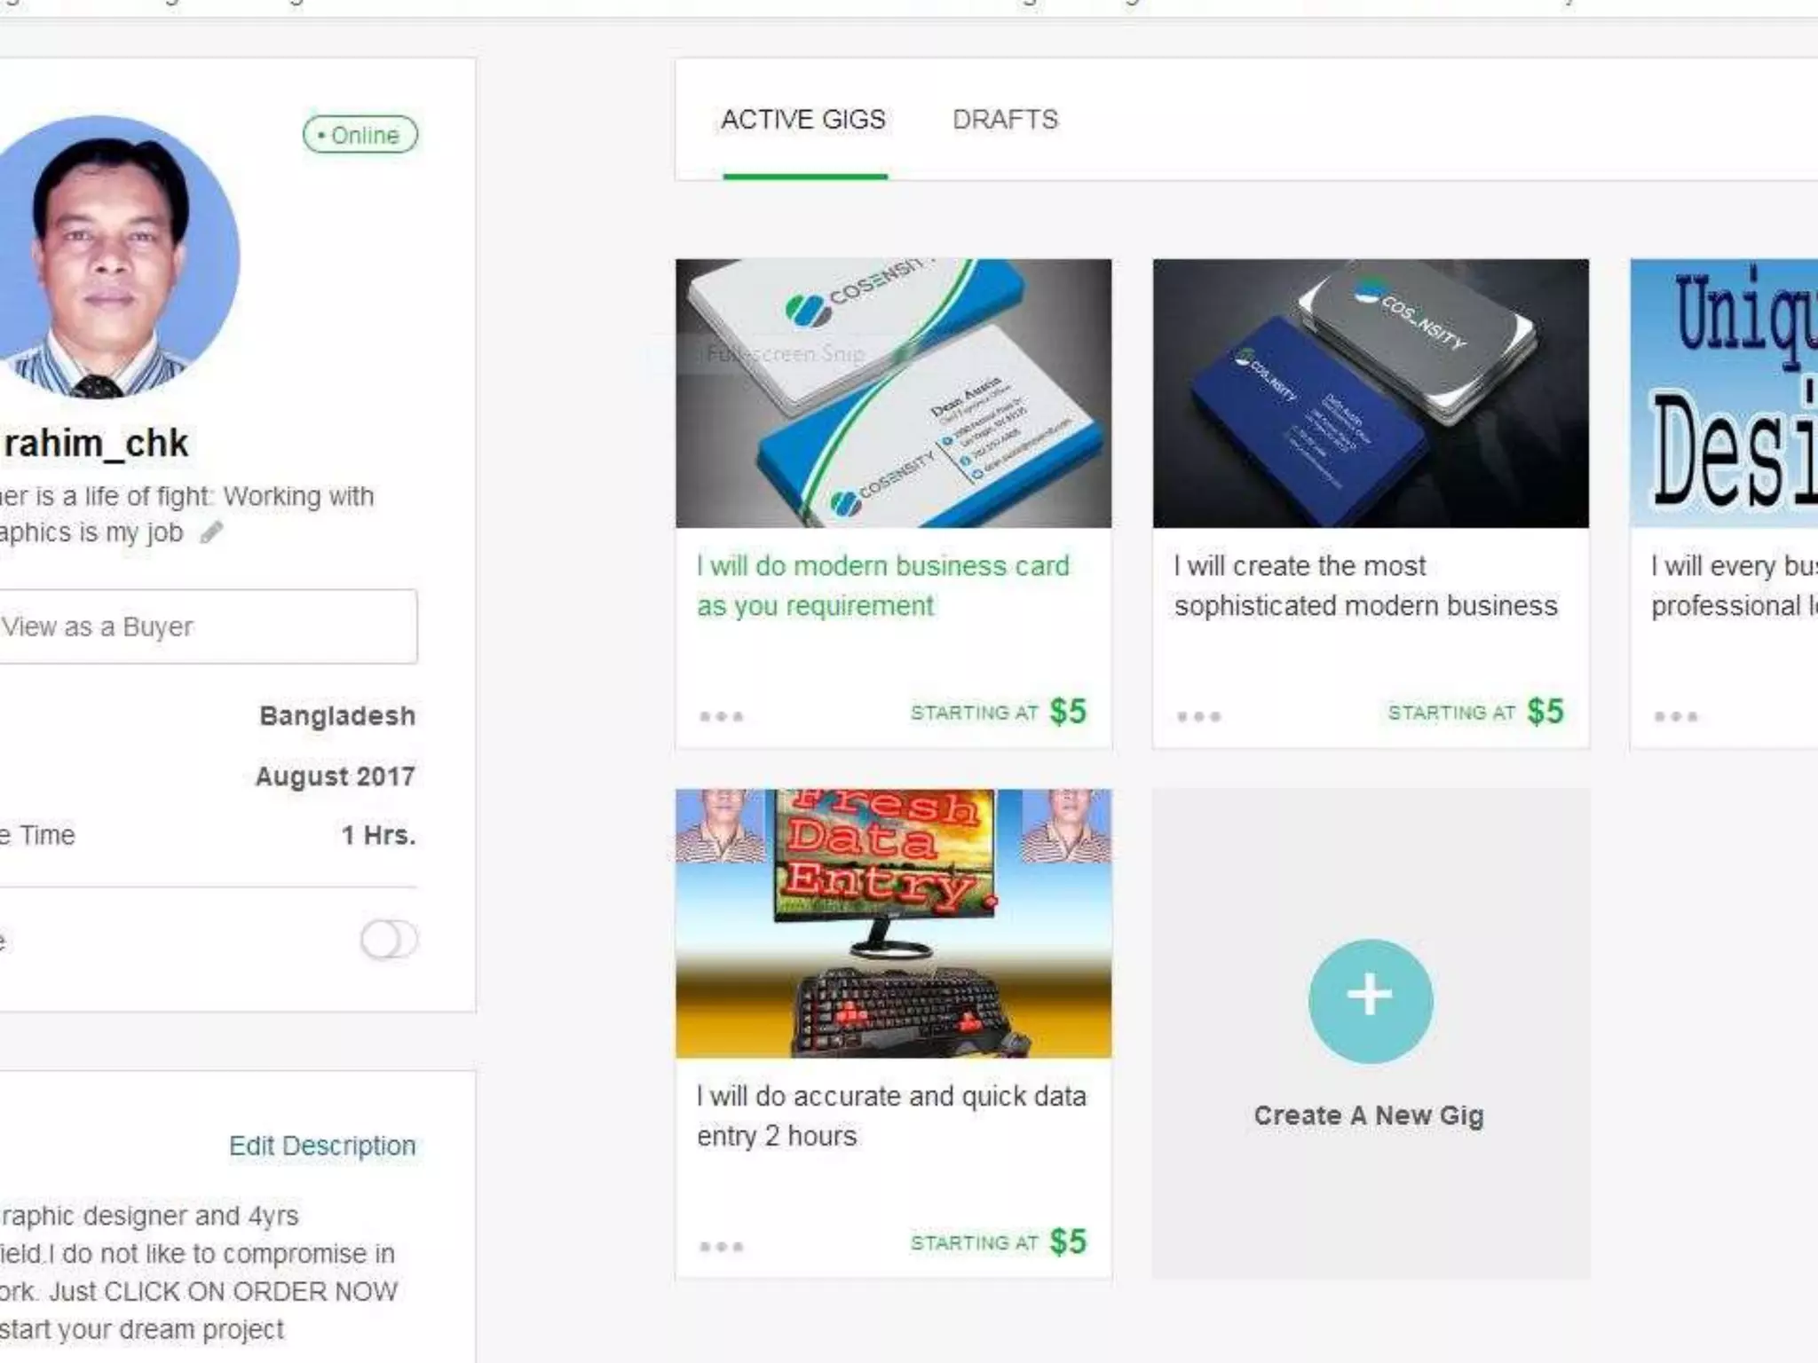This screenshot has height=1363, width=1818.
Task: Click the plus icon to create gig
Action: coord(1370,1001)
